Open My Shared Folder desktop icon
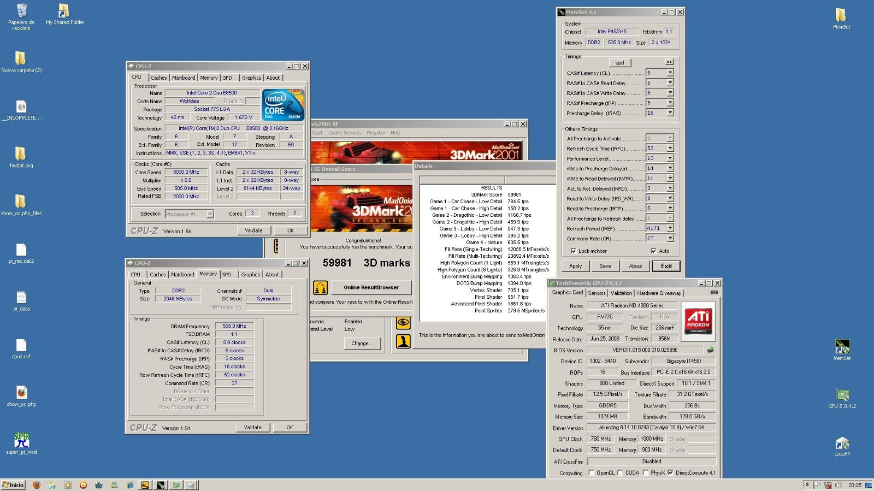874x491 pixels. pos(64,14)
